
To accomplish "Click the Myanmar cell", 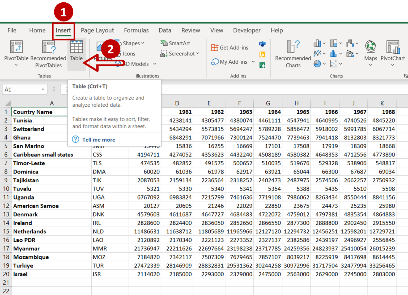I will (52, 249).
